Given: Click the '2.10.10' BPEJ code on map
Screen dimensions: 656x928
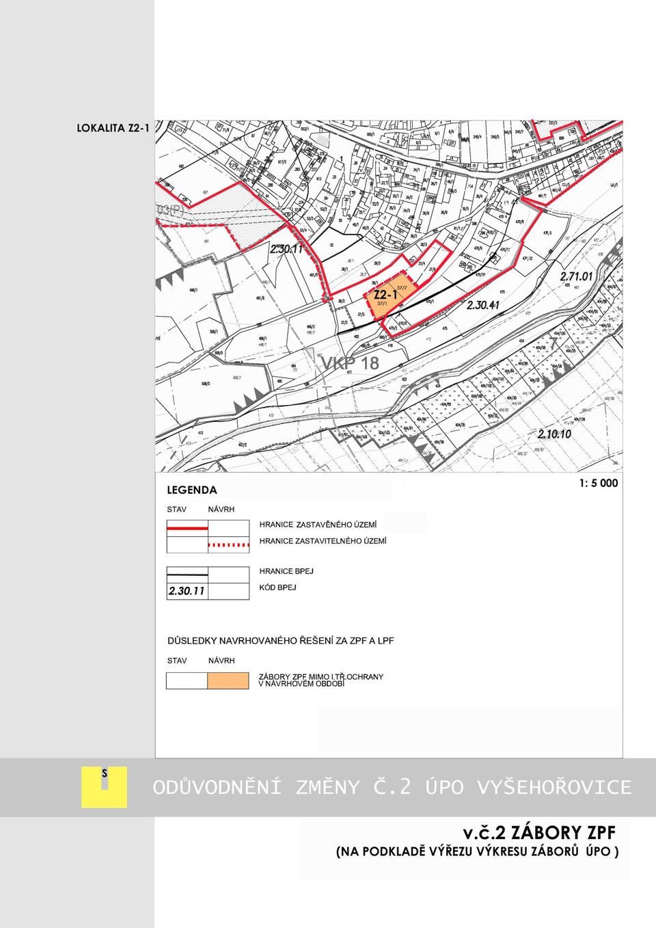Looking at the screenshot, I should (x=554, y=434).
